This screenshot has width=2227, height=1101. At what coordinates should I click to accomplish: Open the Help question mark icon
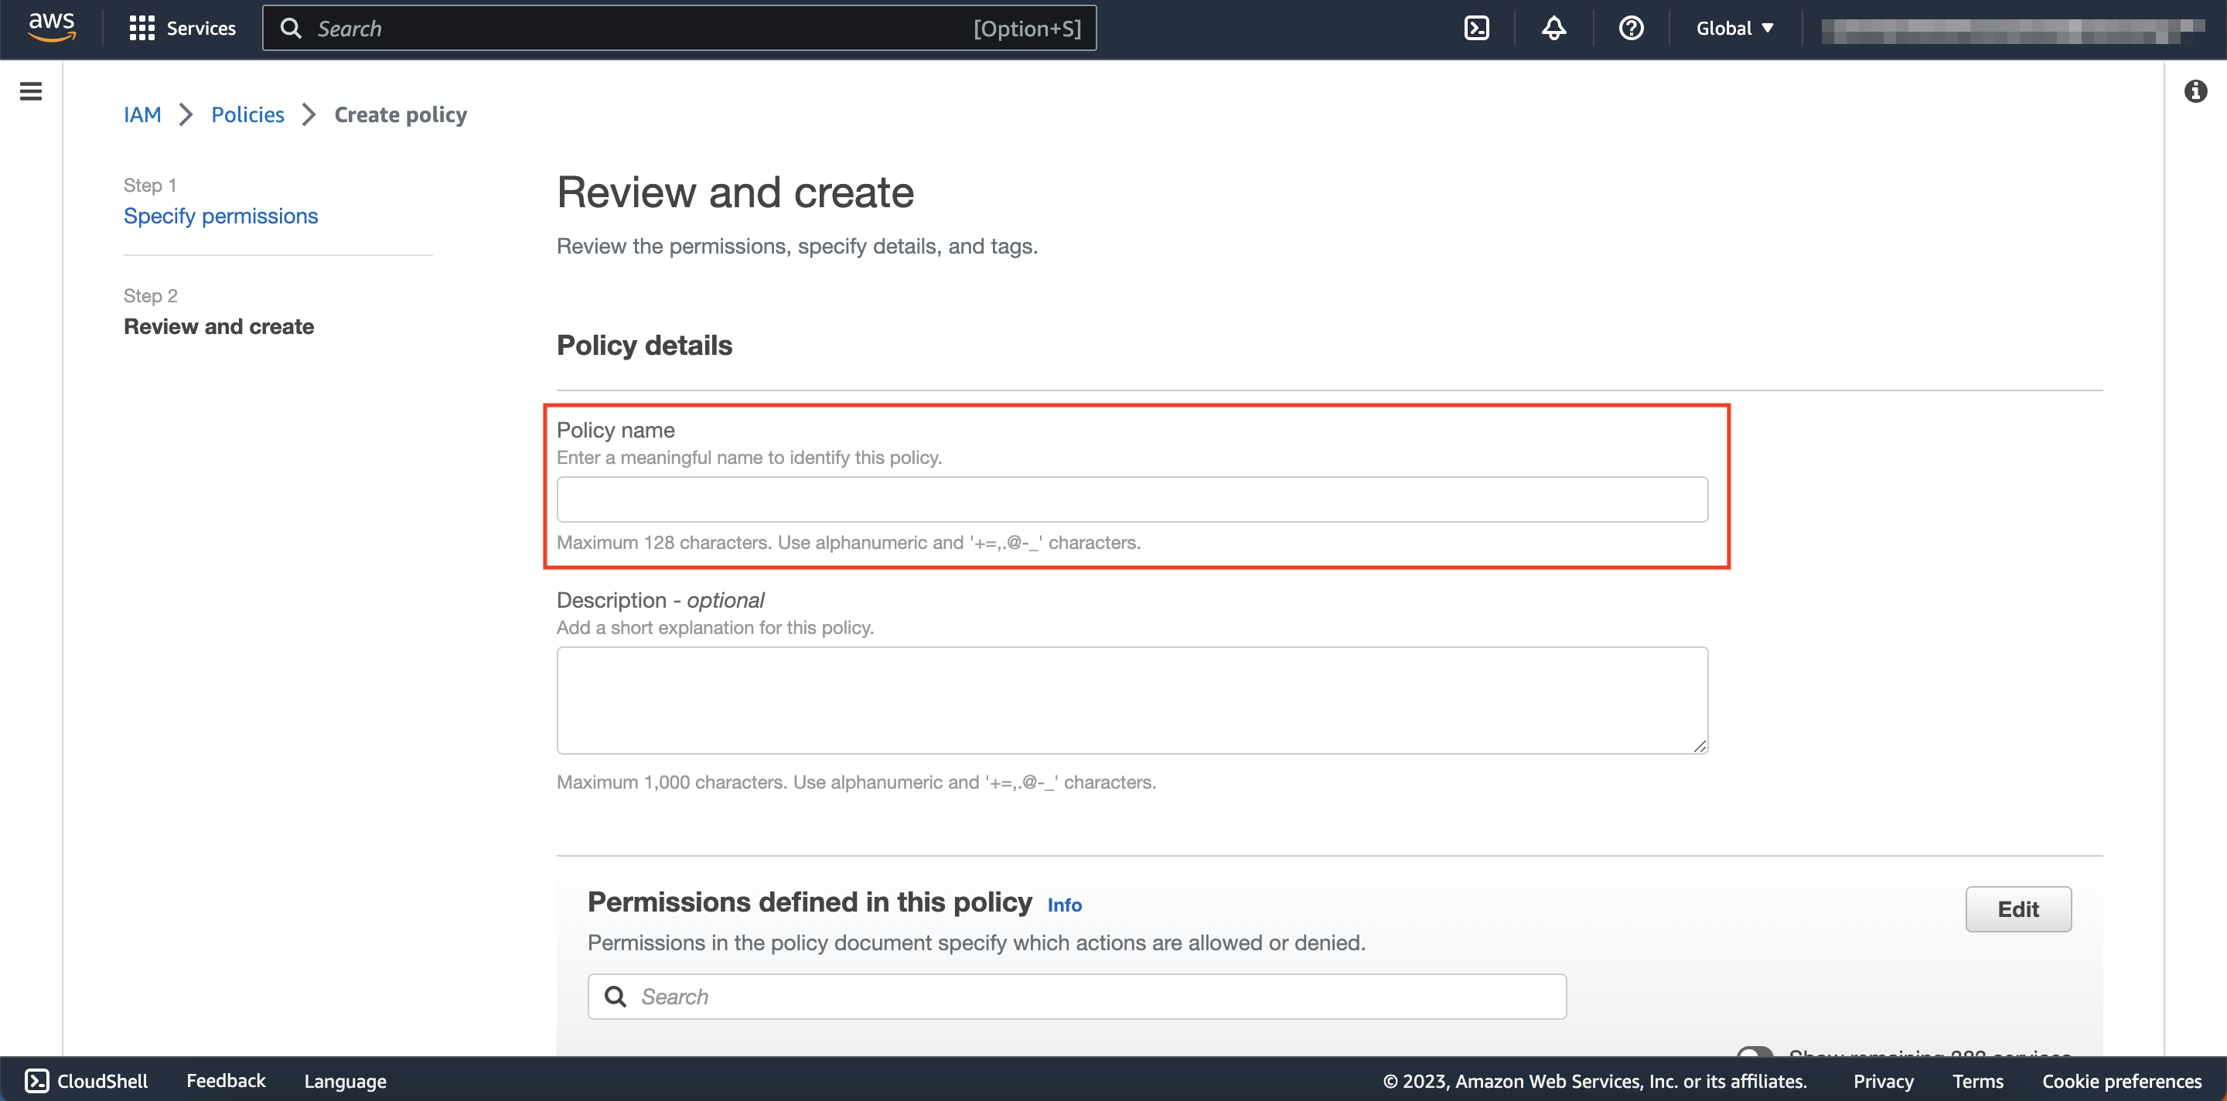pyautogui.click(x=1631, y=28)
